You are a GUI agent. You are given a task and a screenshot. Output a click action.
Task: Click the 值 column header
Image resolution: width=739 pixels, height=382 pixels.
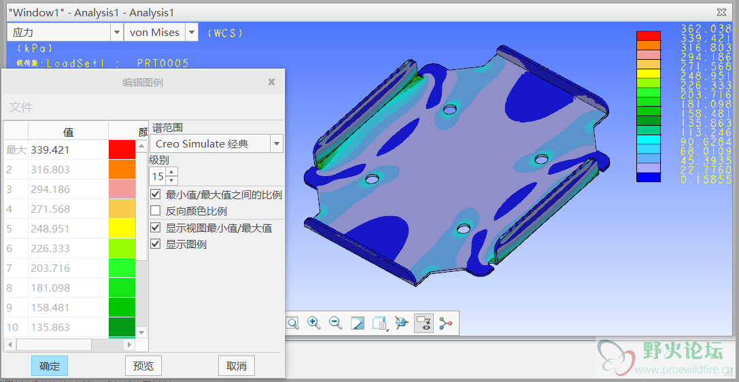click(x=69, y=132)
